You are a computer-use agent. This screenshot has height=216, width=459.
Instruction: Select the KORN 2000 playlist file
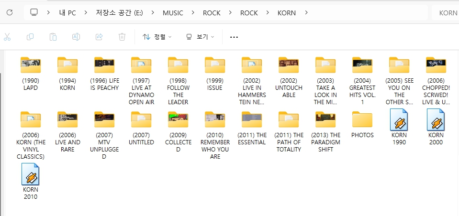[436, 127]
